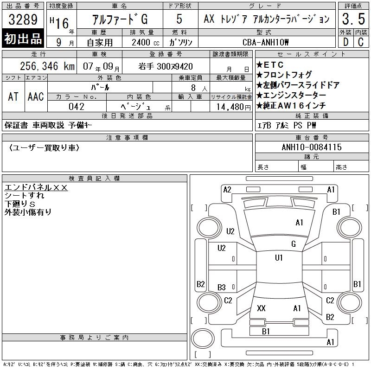371x371 pixels.
Task: Select the interior grade letter C
Action: [x=361, y=42]
